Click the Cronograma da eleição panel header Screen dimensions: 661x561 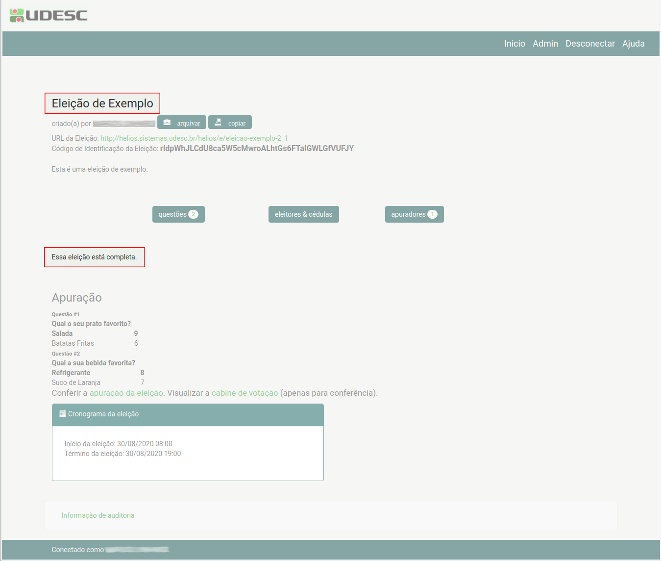[188, 414]
